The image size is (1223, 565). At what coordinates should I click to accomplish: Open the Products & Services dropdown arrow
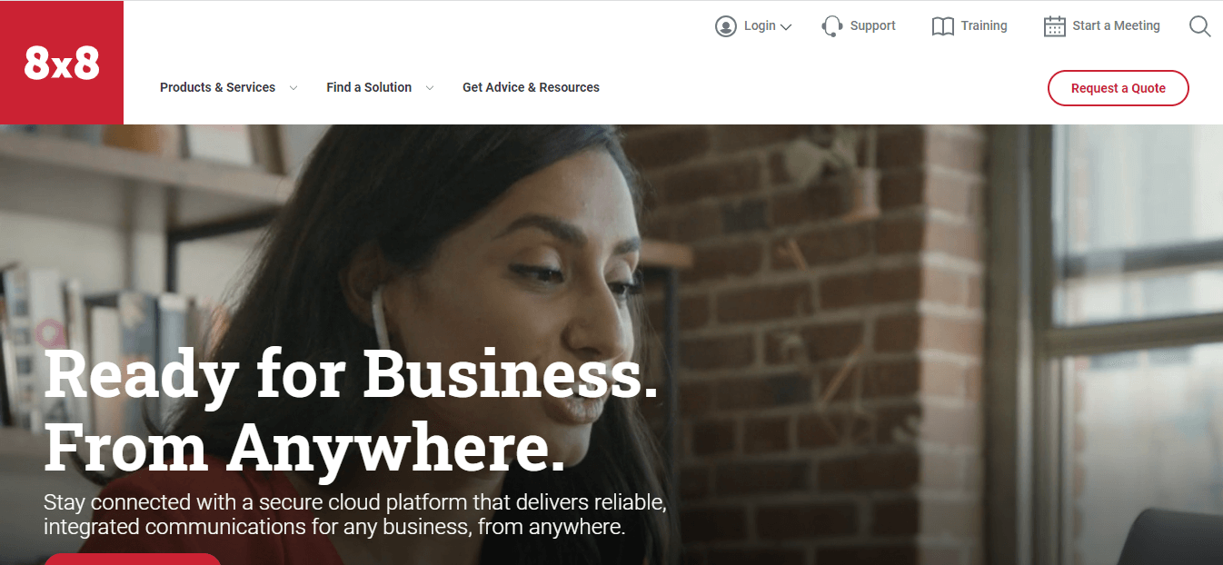point(293,87)
